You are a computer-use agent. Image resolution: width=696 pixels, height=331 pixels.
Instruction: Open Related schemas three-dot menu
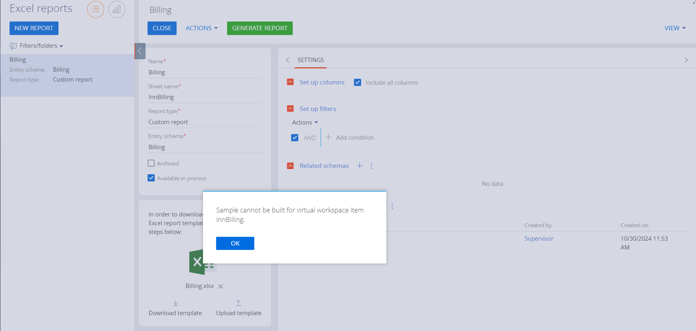coord(371,166)
